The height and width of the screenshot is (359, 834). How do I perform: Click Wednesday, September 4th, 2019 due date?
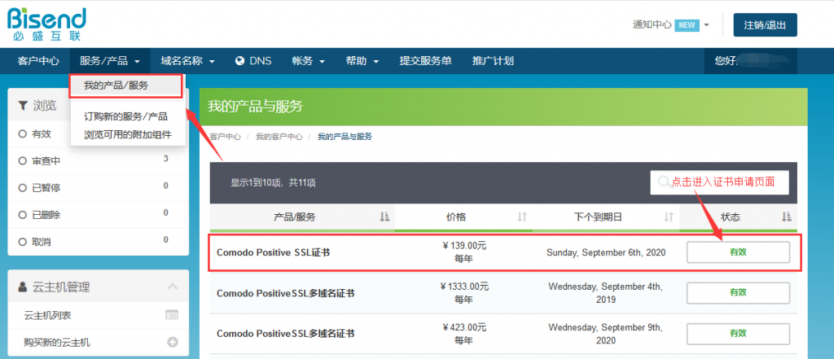[x=606, y=293]
